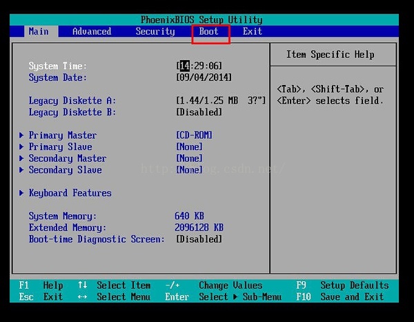Go to the Boot tab

click(x=208, y=31)
